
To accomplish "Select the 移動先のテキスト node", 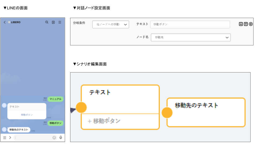I will (x=206, y=112).
